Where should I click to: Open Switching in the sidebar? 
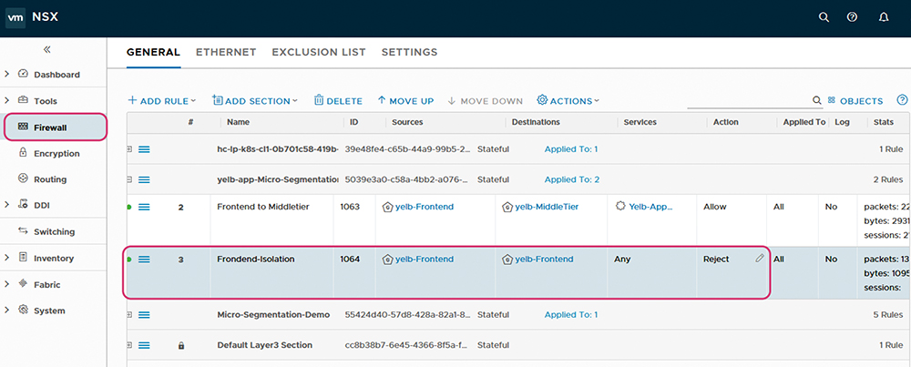54,231
